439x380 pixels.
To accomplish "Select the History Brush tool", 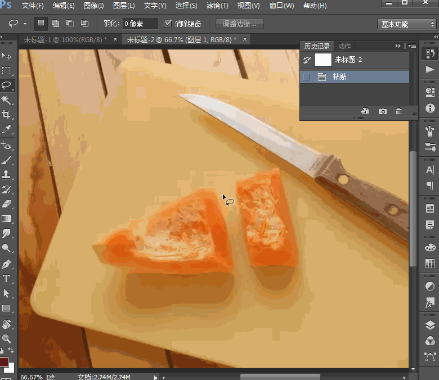I will (x=6, y=189).
